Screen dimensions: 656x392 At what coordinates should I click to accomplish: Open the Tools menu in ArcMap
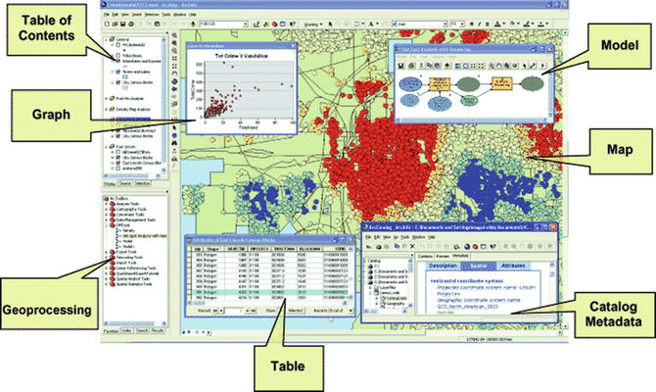(166, 15)
